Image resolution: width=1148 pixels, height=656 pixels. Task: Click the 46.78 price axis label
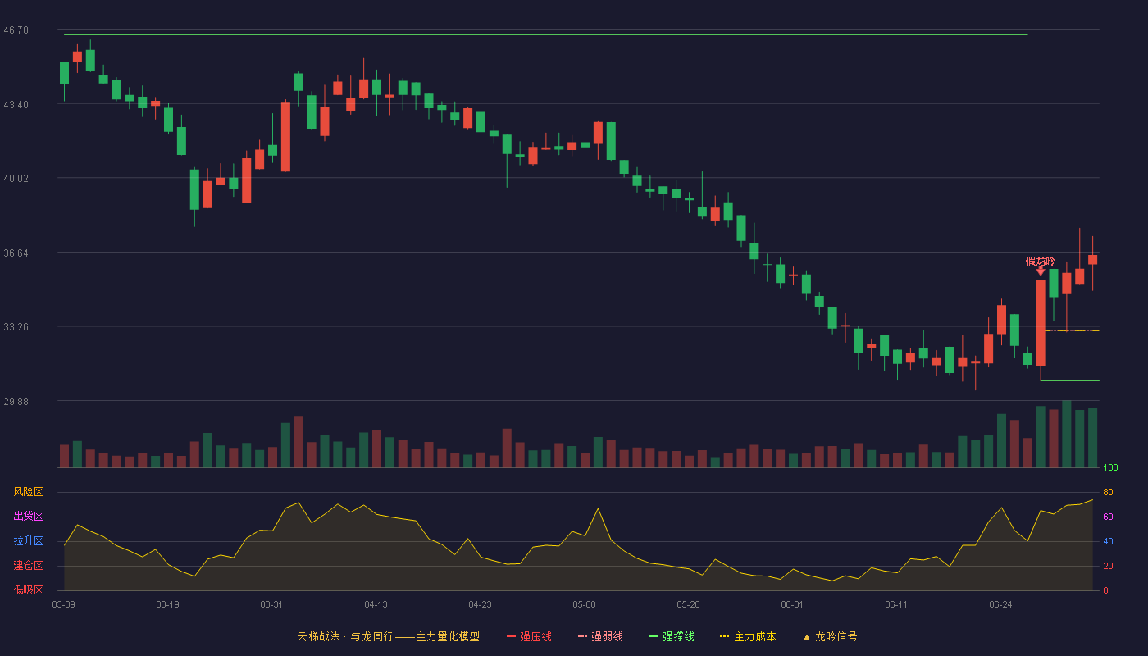click(x=16, y=30)
